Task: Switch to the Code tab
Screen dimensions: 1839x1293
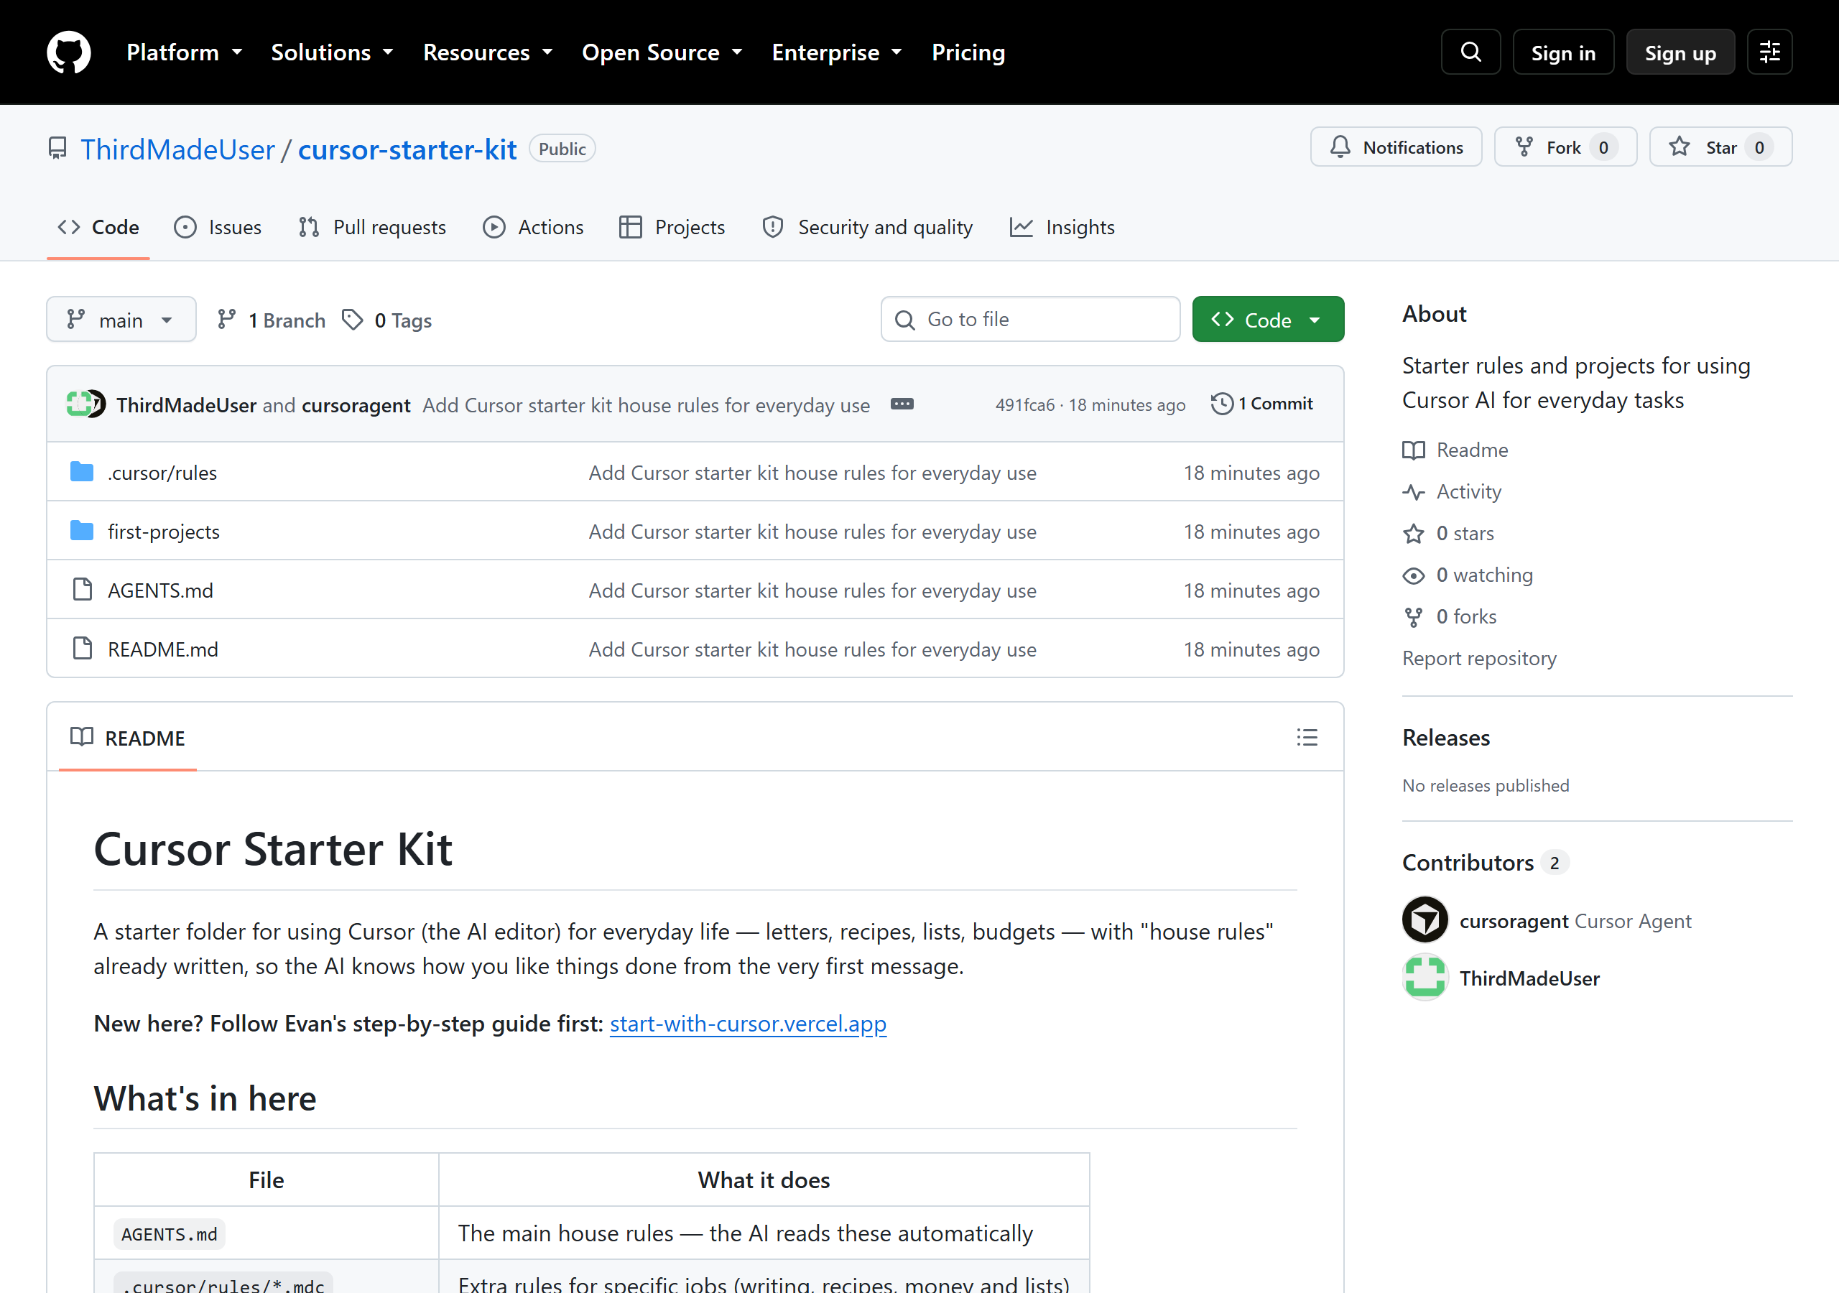Action: click(x=98, y=228)
